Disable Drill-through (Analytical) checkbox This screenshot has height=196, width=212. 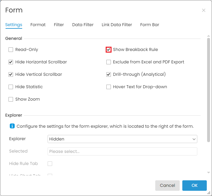(109, 74)
